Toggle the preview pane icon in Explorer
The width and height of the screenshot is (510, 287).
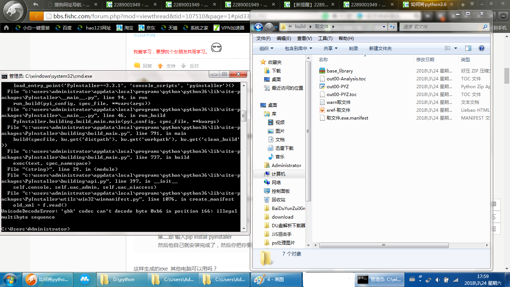pyautogui.click(x=468, y=48)
